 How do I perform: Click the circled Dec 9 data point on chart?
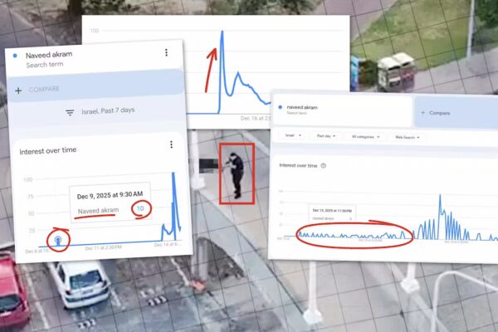tap(57, 242)
